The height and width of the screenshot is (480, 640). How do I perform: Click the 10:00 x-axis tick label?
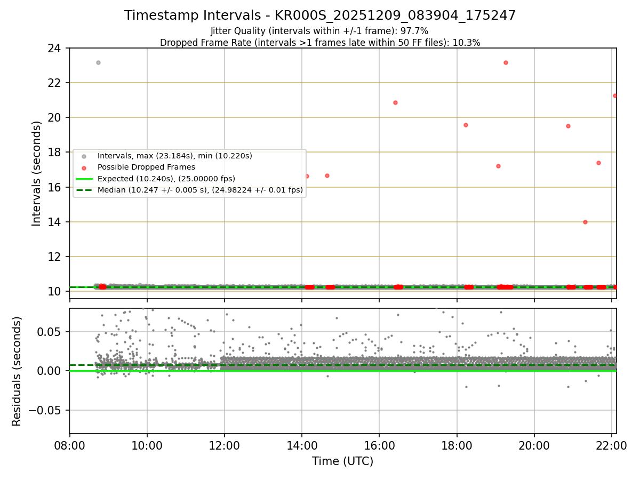[147, 446]
